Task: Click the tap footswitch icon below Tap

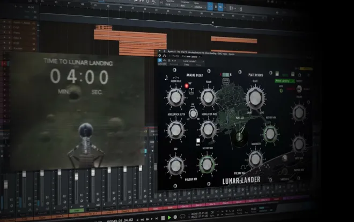Action: [x=191, y=91]
